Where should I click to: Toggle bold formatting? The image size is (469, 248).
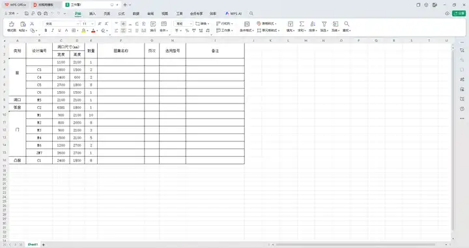coord(46,31)
